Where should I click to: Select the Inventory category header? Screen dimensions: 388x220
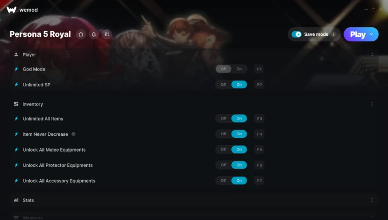(33, 104)
